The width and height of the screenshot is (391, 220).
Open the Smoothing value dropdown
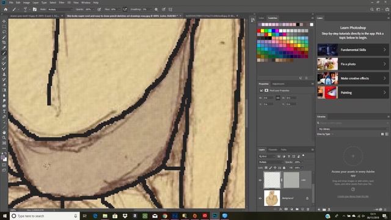[x=150, y=10]
